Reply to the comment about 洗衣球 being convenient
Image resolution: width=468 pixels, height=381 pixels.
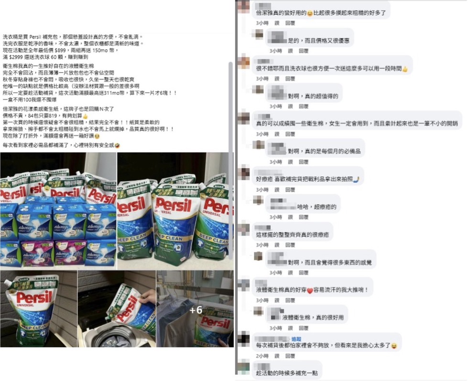coord(290,79)
